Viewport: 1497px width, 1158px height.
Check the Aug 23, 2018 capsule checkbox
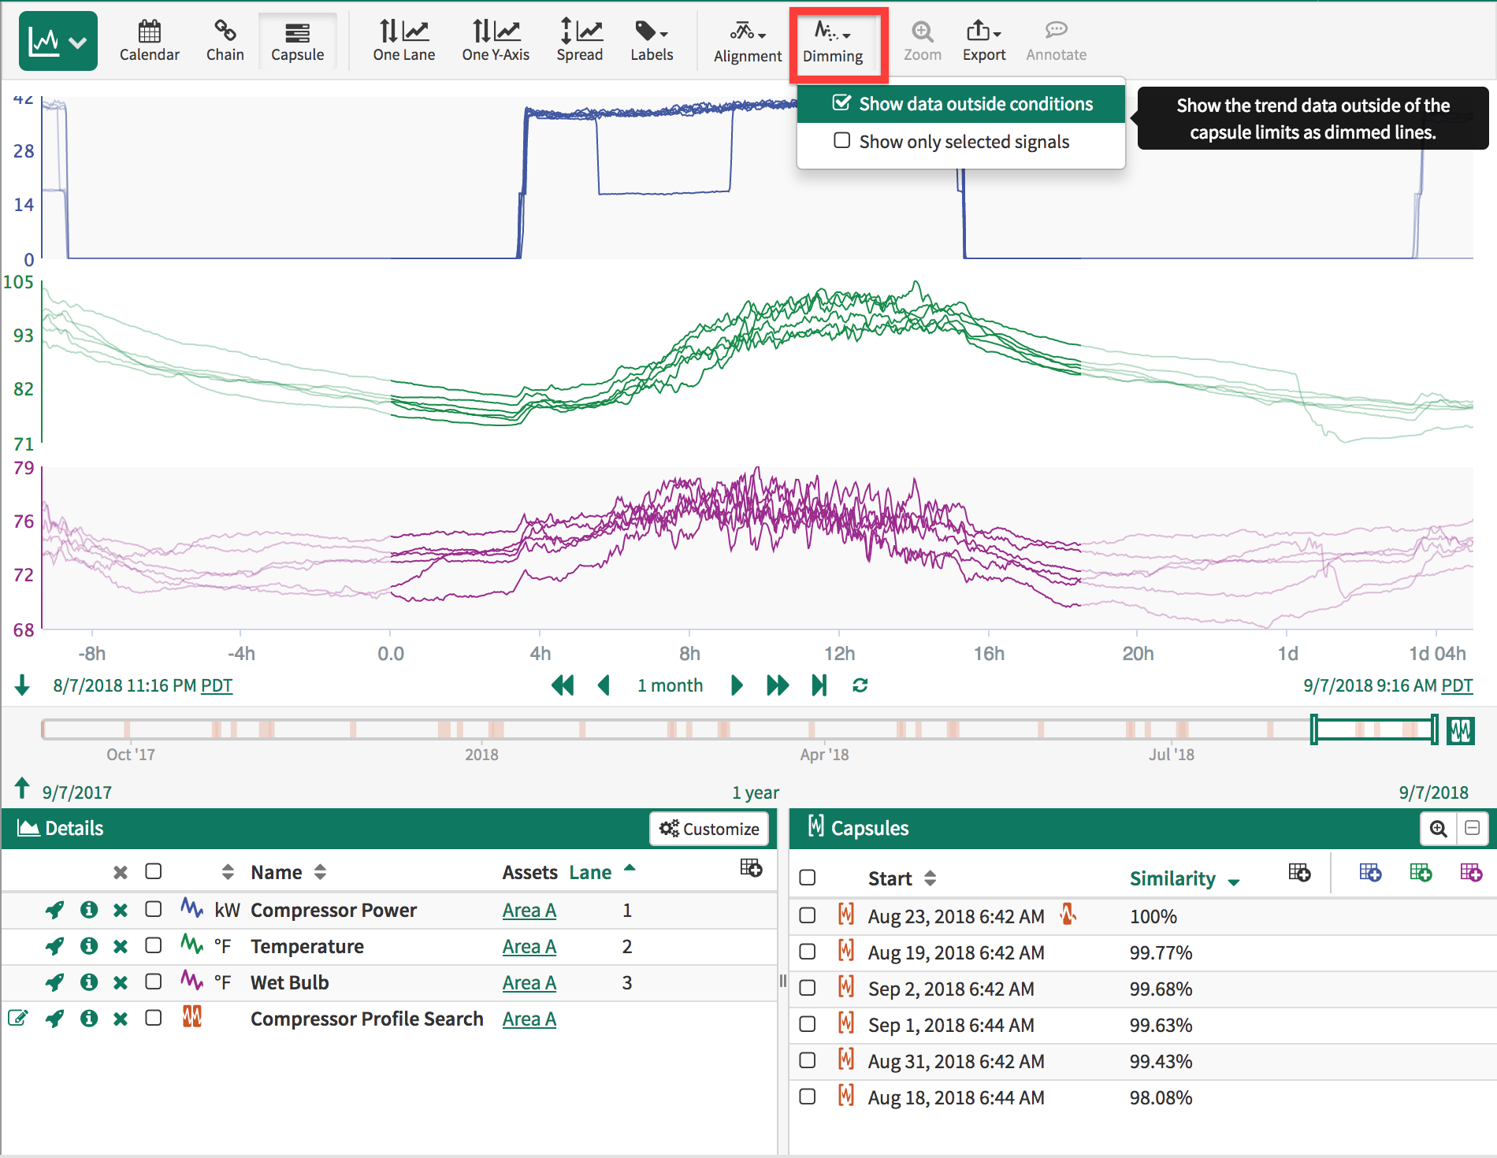coord(807,915)
